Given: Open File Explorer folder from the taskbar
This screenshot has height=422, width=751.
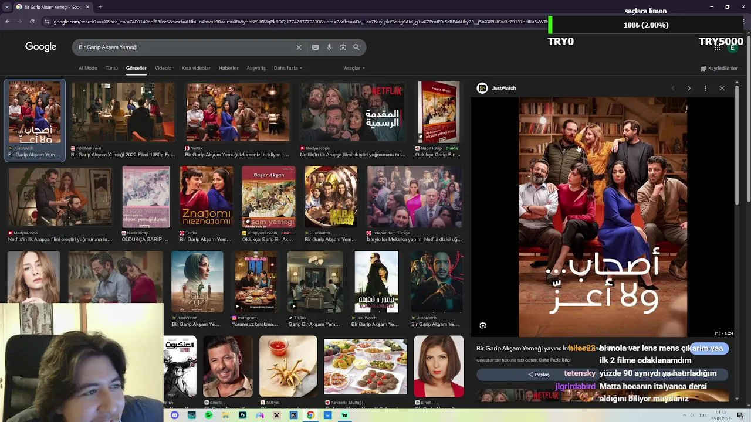Looking at the screenshot, I should pyautogui.click(x=225, y=415).
